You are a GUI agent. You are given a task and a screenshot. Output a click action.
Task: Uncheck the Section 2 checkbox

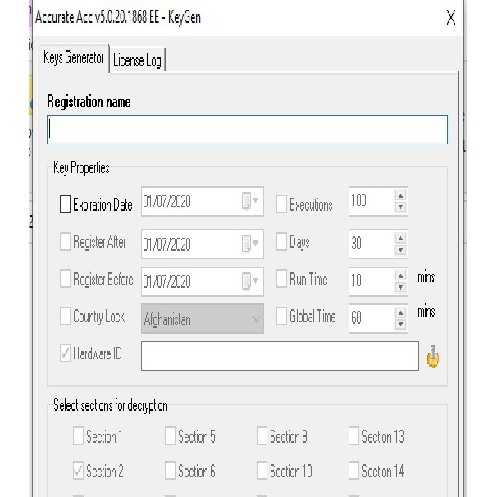pyautogui.click(x=78, y=470)
